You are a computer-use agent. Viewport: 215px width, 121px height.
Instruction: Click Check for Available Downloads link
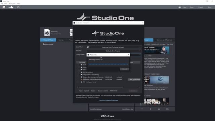pyautogui.click(x=108, y=100)
